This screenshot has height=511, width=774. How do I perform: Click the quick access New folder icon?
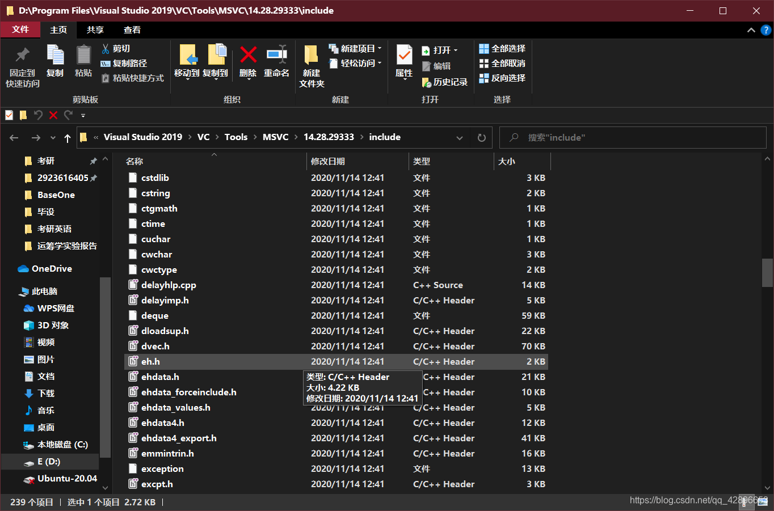(23, 115)
